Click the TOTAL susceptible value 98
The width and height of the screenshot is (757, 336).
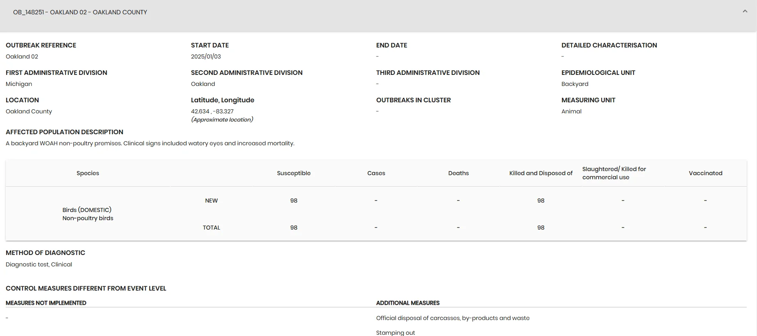(x=294, y=228)
